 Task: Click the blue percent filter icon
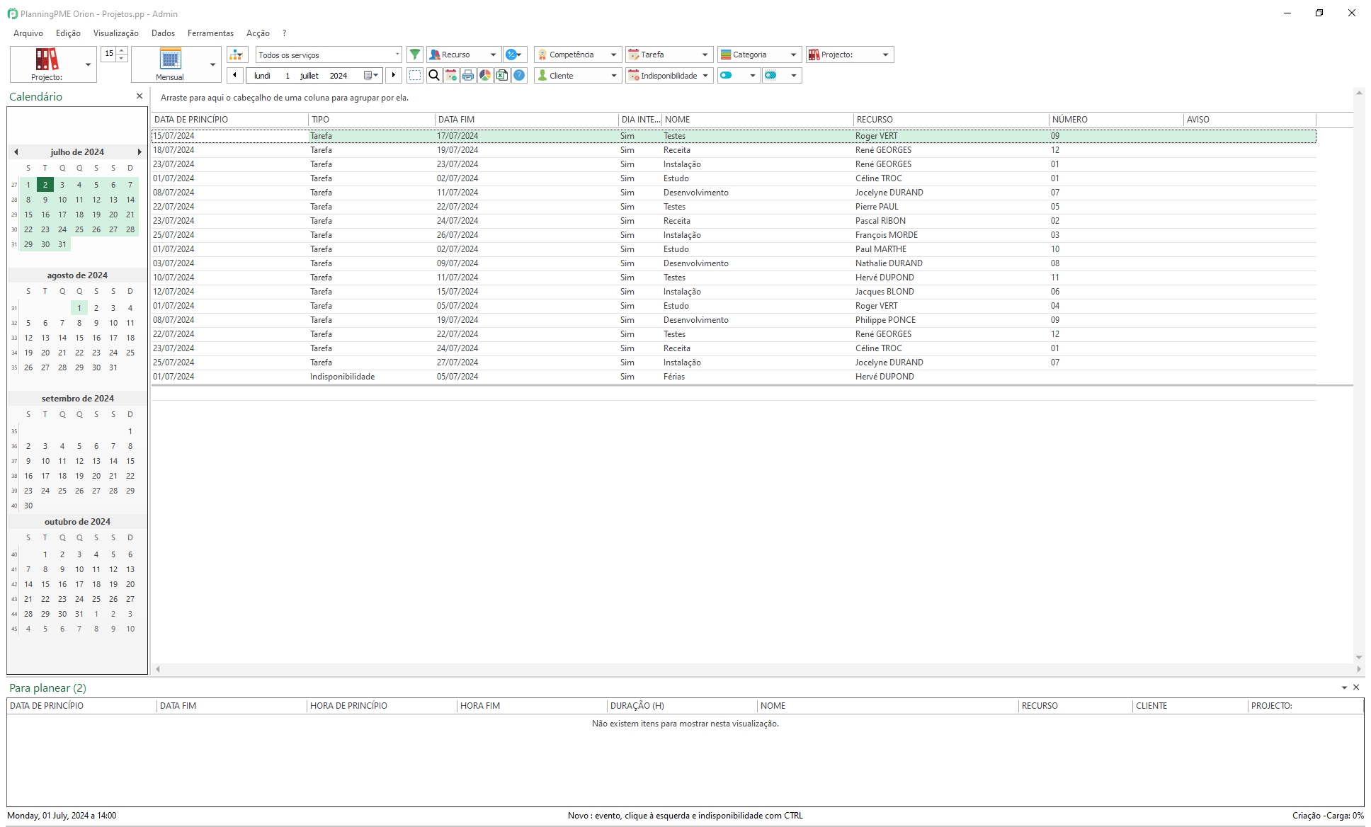[x=514, y=55]
